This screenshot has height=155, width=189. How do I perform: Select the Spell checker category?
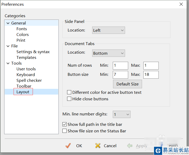pyautogui.click(x=29, y=80)
